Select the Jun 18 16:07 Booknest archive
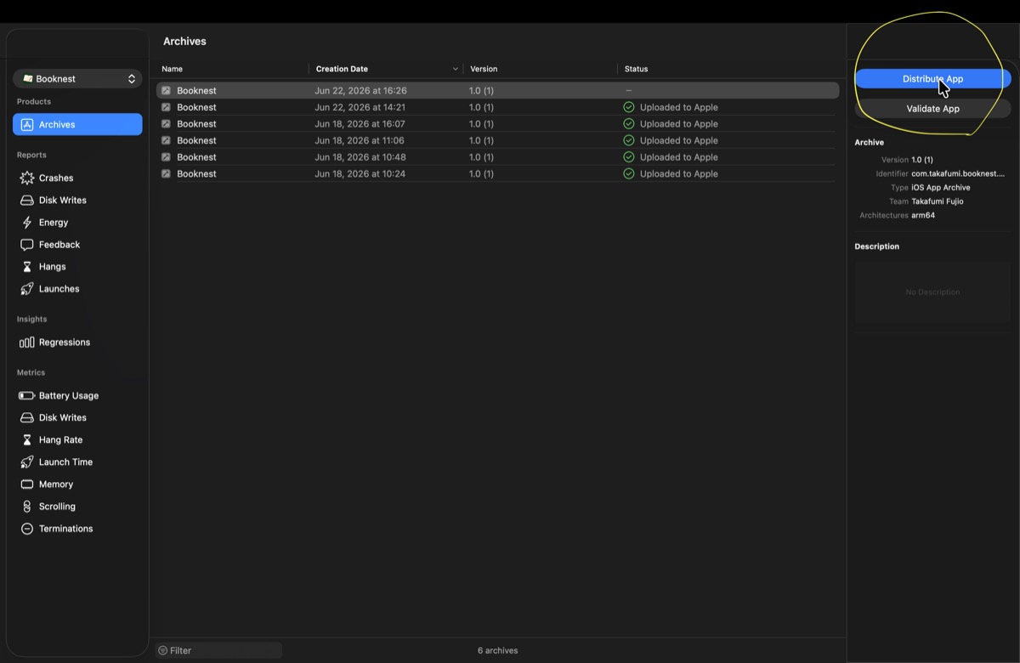Viewport: 1020px width, 663px height. [497, 123]
